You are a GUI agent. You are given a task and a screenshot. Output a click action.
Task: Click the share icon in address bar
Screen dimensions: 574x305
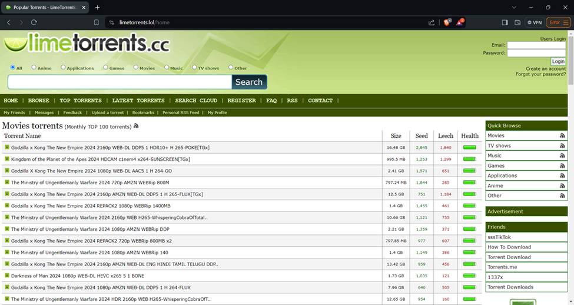coord(432,22)
